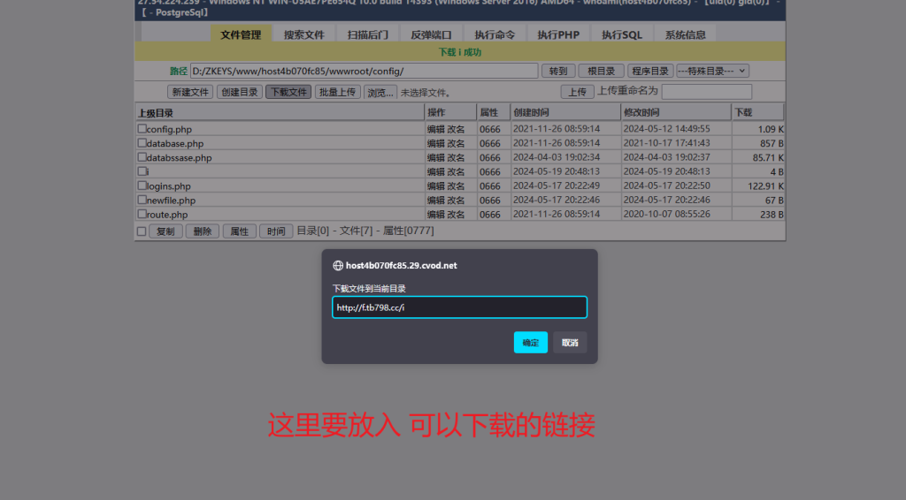Click the 上传重命名为 text field
This screenshot has width=906, height=500.
pos(706,92)
